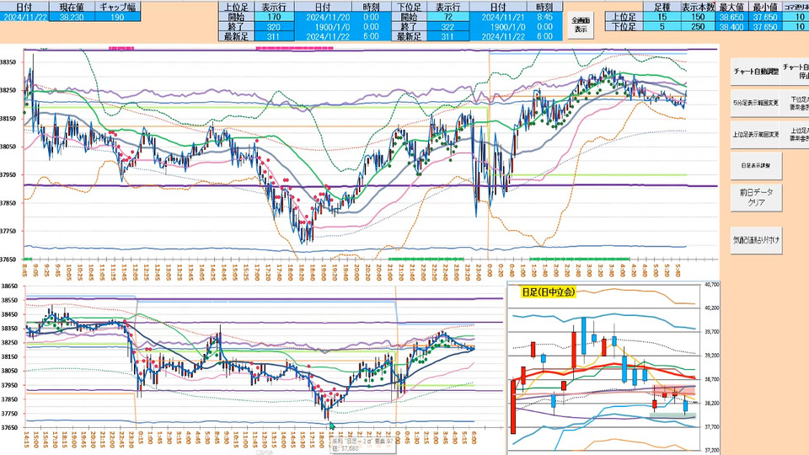This screenshot has height=455, width=809.
Task: Click the 気配値貼り付け button
Action: 756,240
